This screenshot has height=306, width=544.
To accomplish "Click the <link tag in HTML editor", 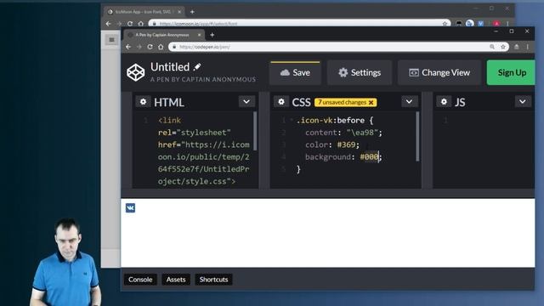I will [x=169, y=121].
